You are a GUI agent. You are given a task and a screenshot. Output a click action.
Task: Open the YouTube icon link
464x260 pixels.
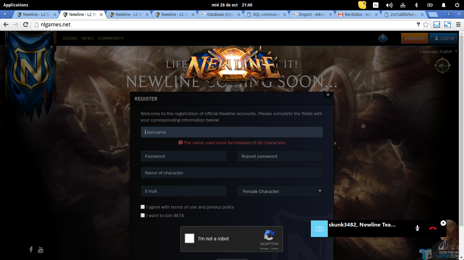(x=40, y=250)
